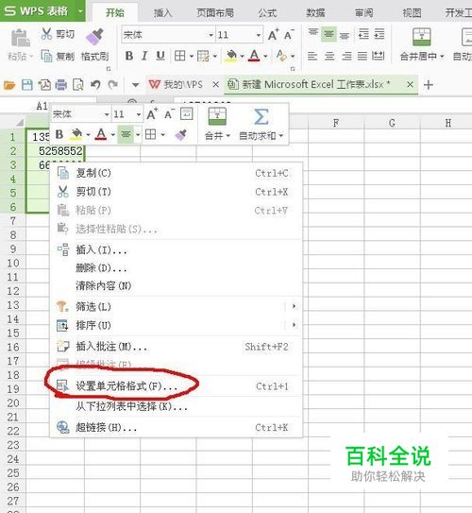Click the mini toolbar 自动求和 sigma

coord(261,117)
